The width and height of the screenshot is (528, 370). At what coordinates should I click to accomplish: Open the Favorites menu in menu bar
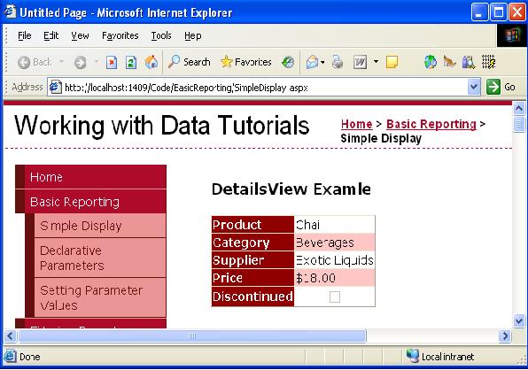(120, 35)
